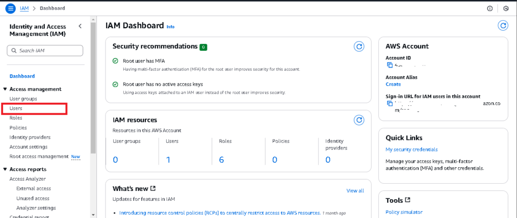Collapse the Access management section
This screenshot has height=218, width=517.
tap(5, 89)
